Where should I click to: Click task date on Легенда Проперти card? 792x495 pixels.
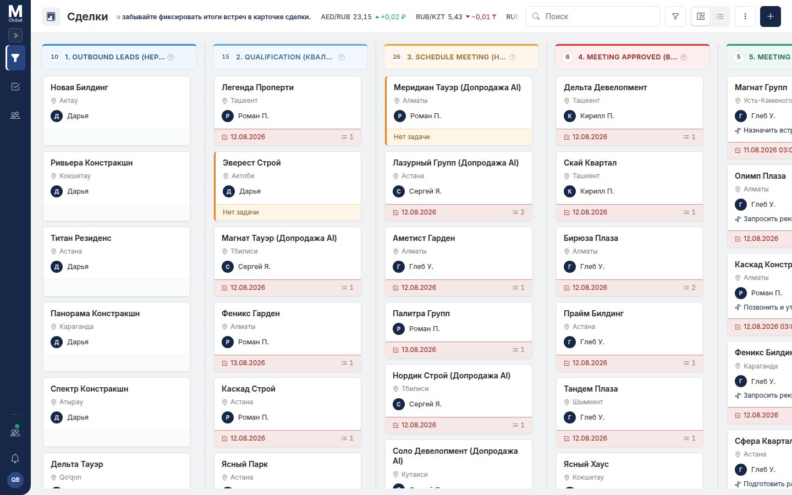point(248,137)
